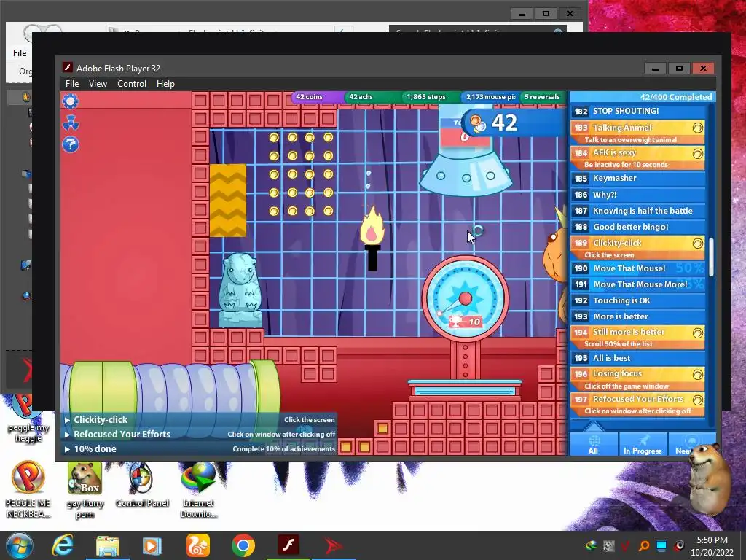
Task: Click the 5 reversals stat pill
Action: (542, 97)
